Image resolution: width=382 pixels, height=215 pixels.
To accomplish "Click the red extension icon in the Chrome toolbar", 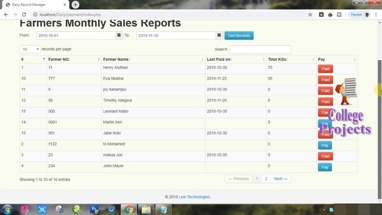I will pos(330,14).
